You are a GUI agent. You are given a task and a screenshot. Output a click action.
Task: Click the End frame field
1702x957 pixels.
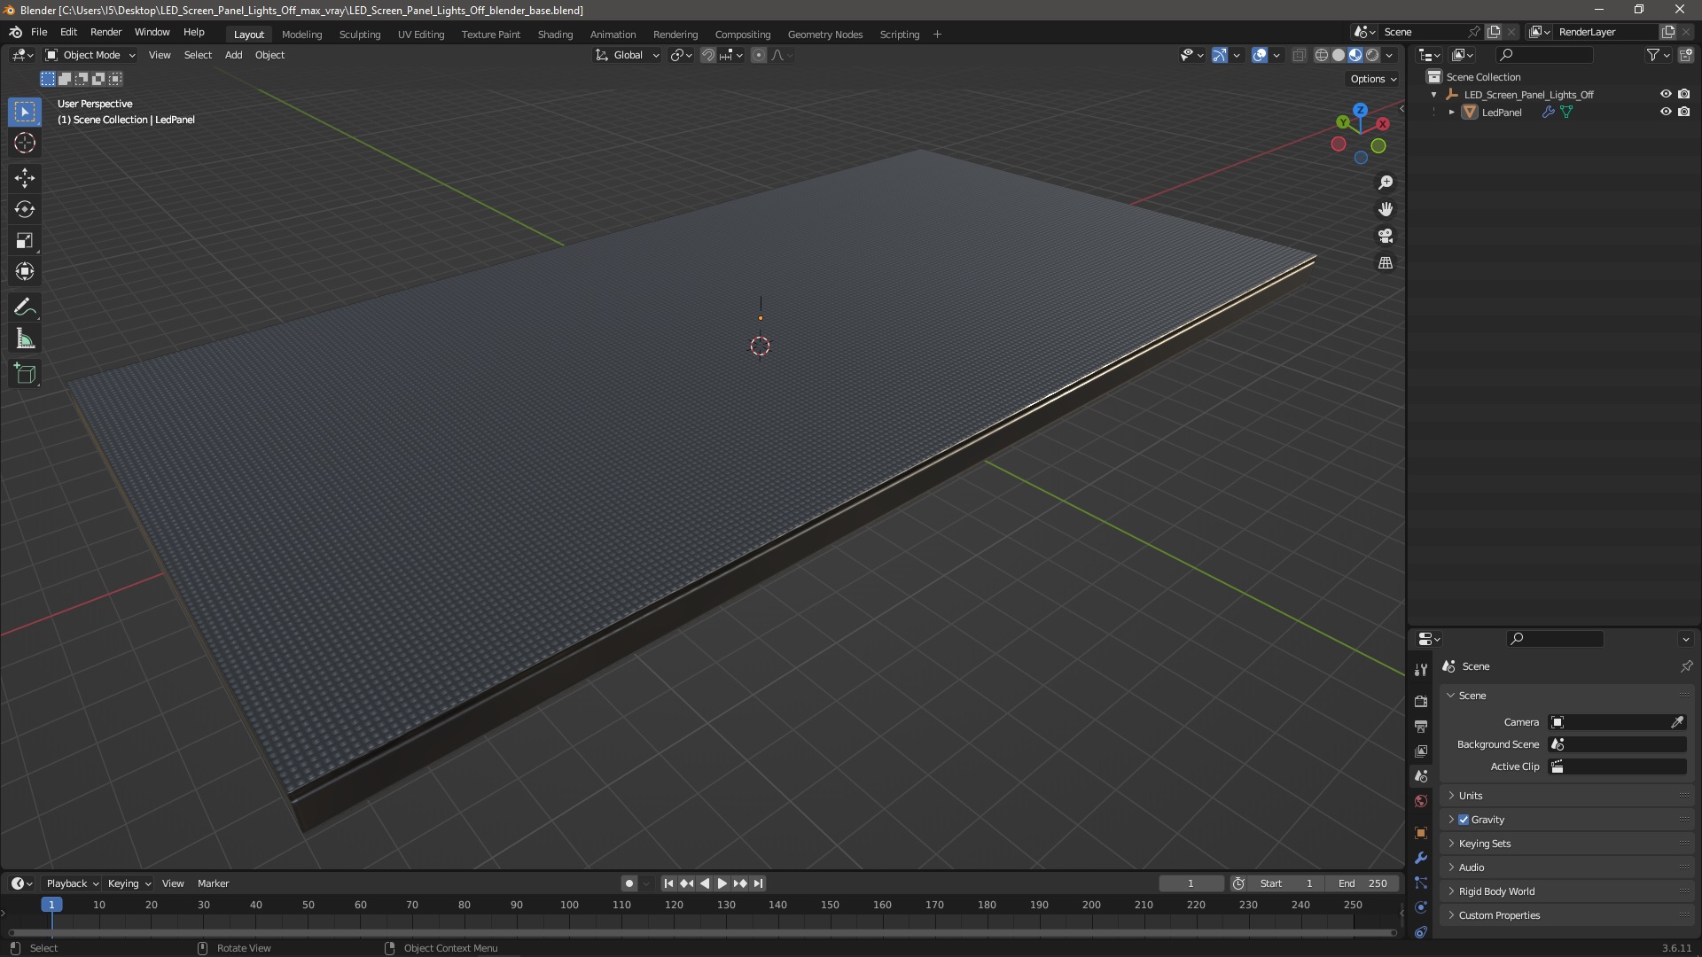coord(1362,883)
